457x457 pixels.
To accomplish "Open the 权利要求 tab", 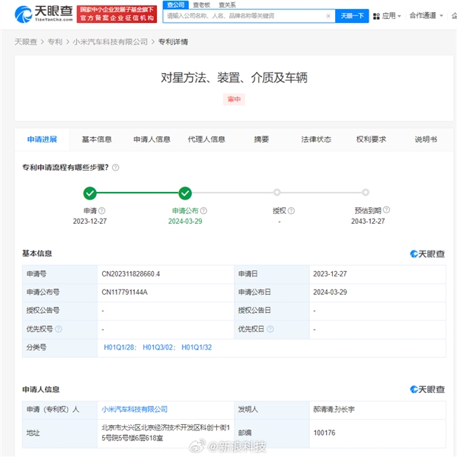I will [371, 139].
